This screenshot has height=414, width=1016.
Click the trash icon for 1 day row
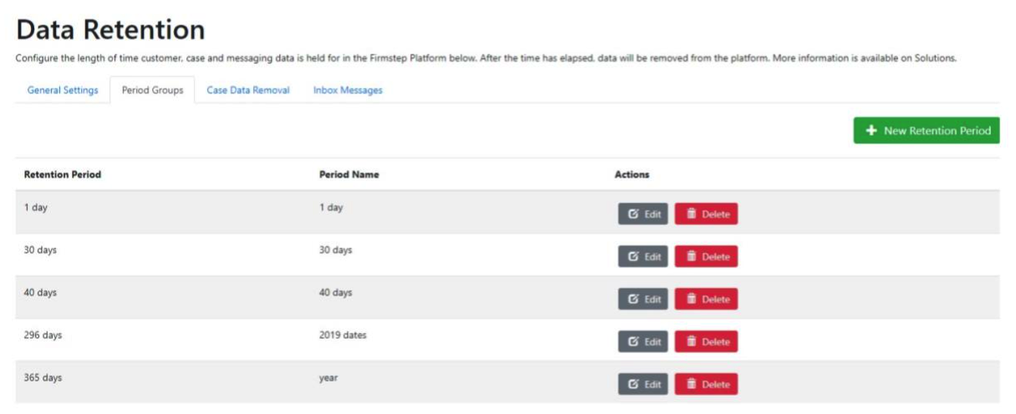click(x=691, y=215)
